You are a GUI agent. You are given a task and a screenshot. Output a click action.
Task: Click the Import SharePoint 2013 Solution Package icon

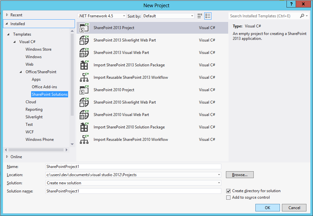(84, 65)
